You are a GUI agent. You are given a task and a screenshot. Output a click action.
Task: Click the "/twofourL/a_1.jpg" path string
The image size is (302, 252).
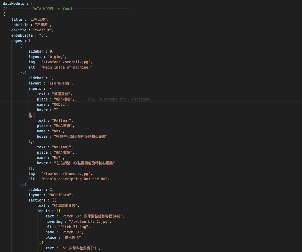pyautogui.click(x=89, y=222)
